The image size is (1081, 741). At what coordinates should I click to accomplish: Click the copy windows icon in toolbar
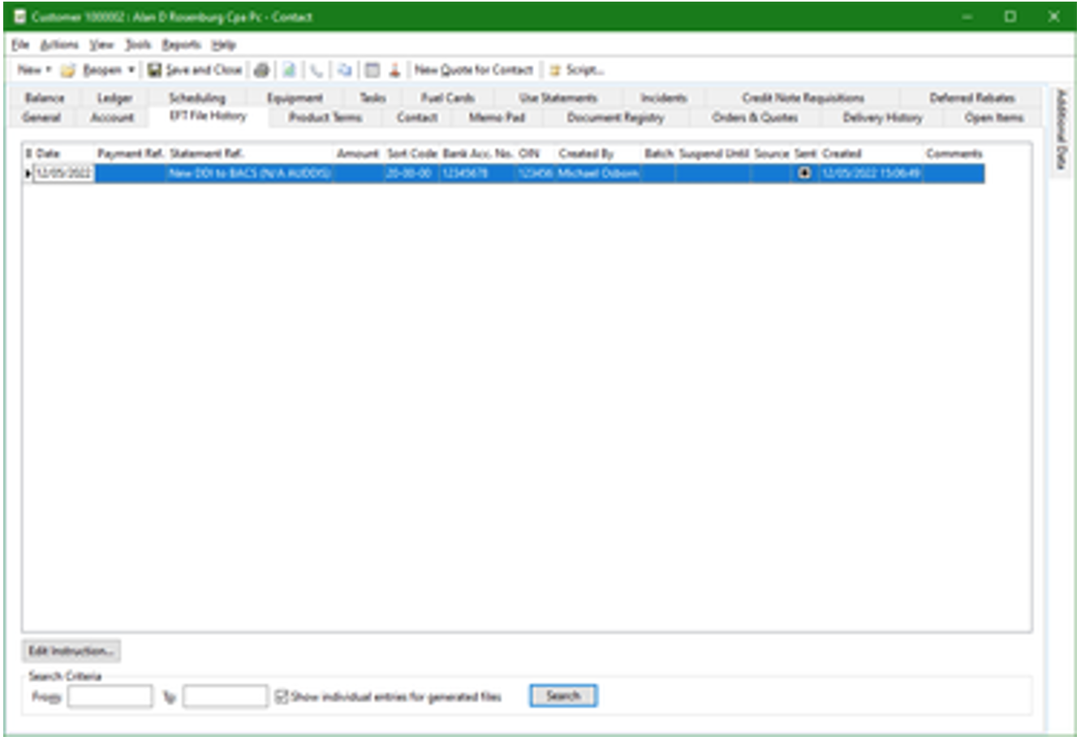click(345, 71)
